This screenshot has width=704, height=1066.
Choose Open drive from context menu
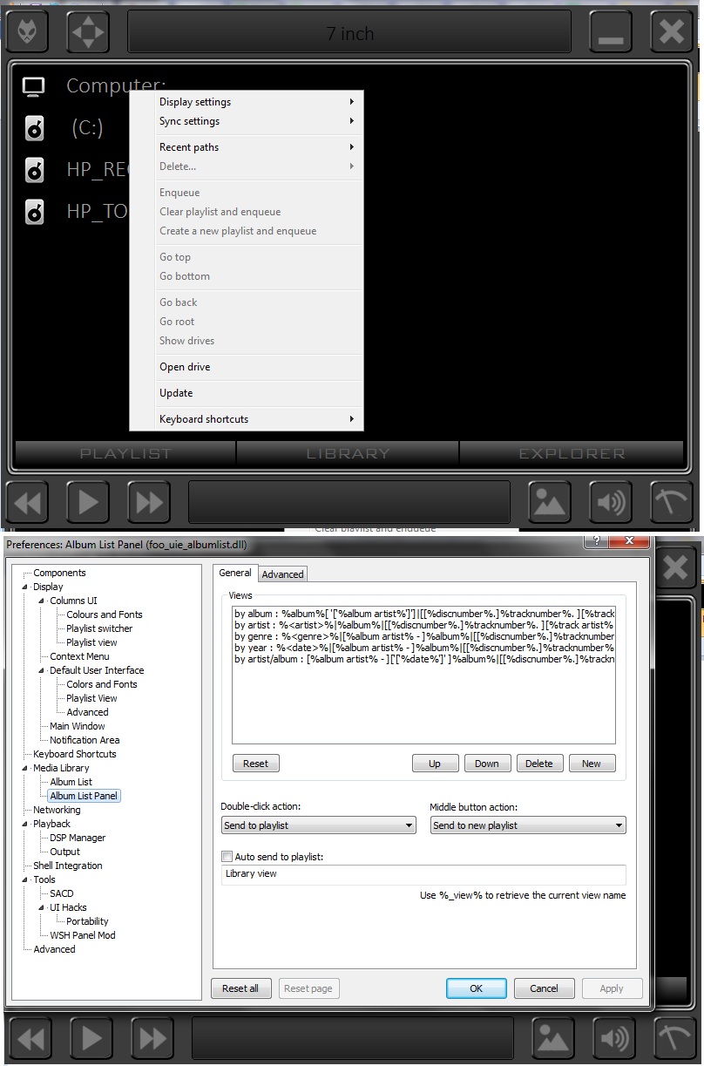[x=185, y=367]
